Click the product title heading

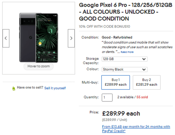click(126, 12)
